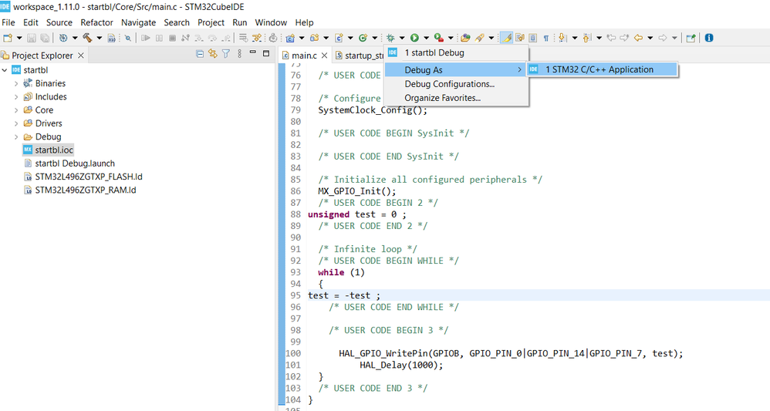This screenshot has height=411, width=770.
Task: Click the Save icon in toolbar
Action: click(32, 38)
